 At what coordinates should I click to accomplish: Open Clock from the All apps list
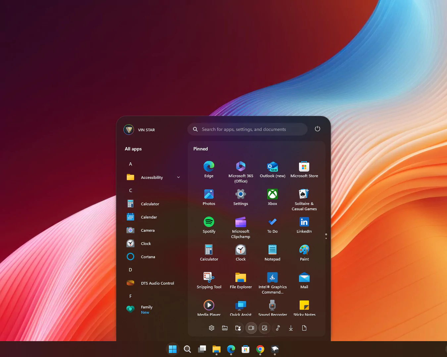153,244
